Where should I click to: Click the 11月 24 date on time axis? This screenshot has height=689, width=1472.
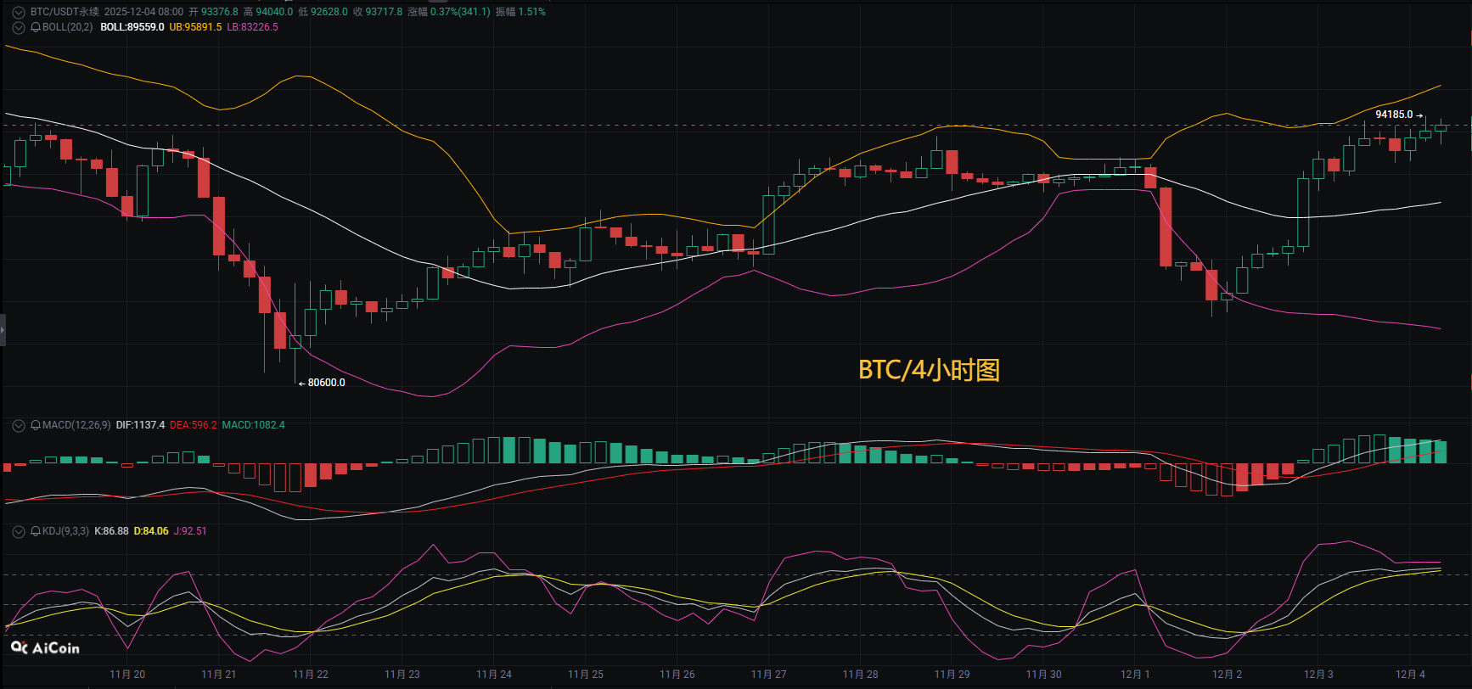pos(494,675)
